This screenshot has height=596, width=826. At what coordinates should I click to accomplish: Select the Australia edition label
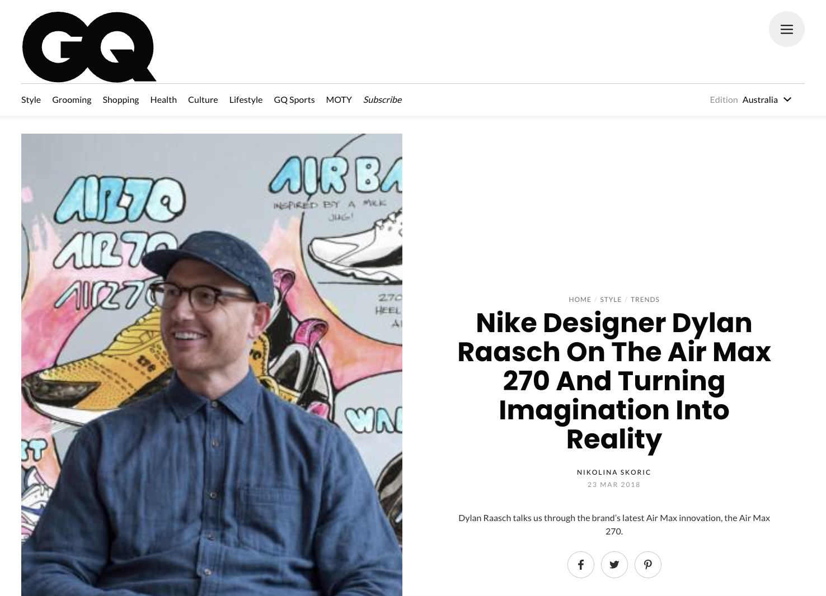tap(760, 100)
